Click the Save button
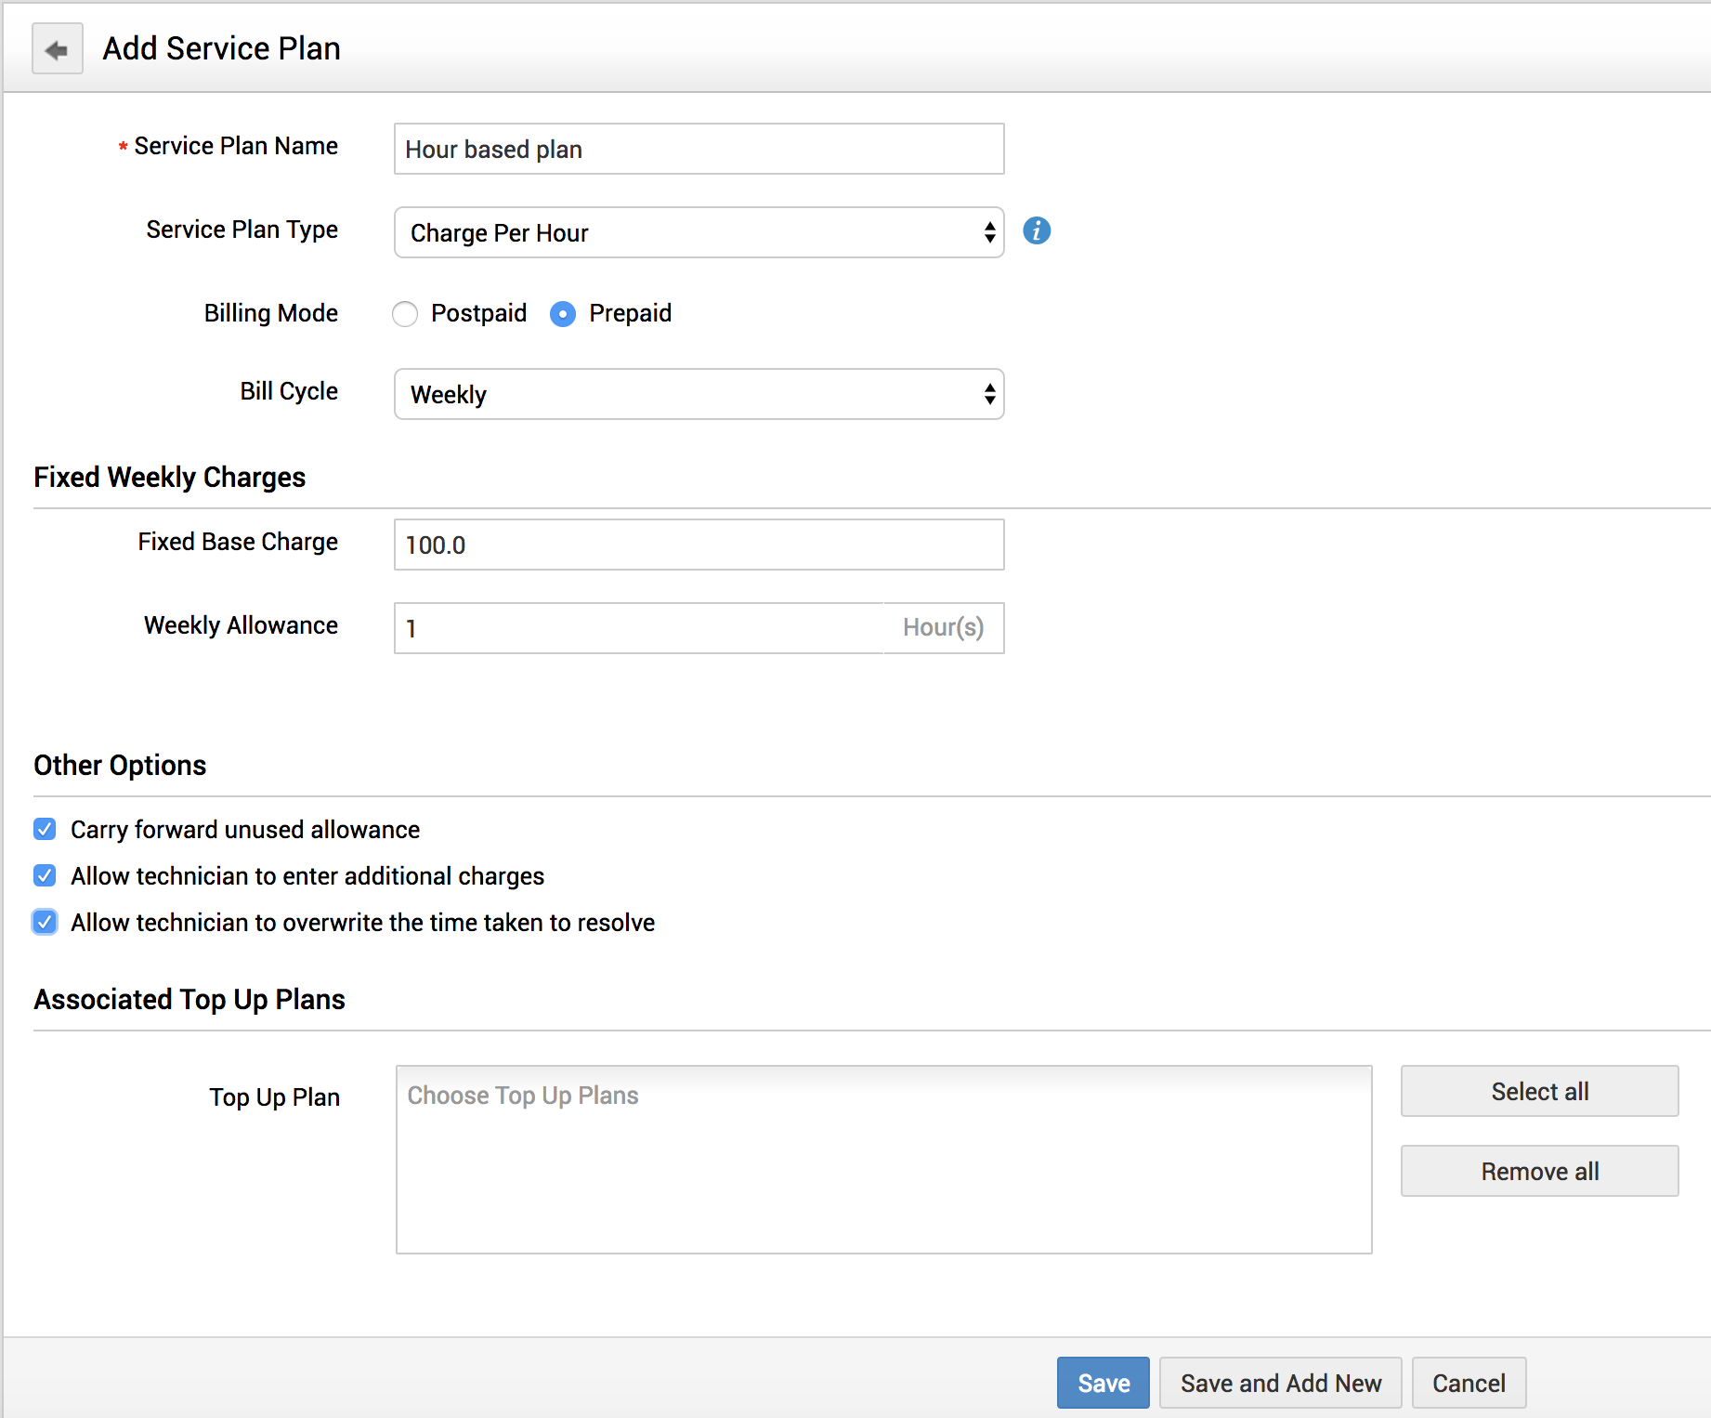1711x1418 pixels. 1103,1383
